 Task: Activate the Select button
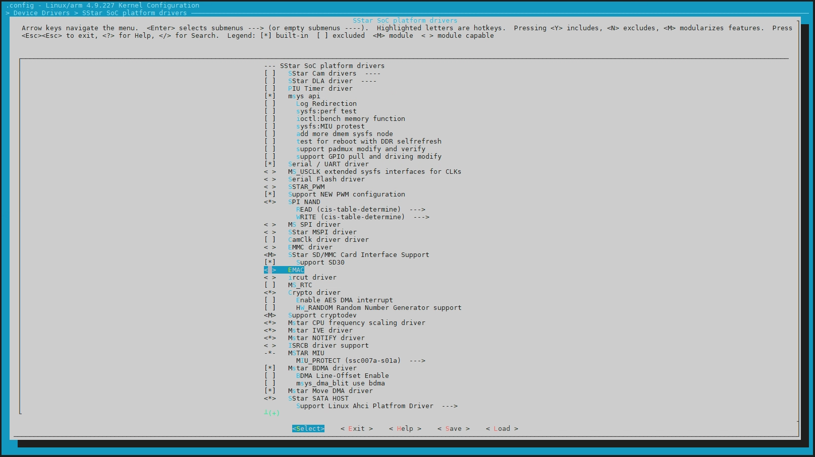pos(308,429)
